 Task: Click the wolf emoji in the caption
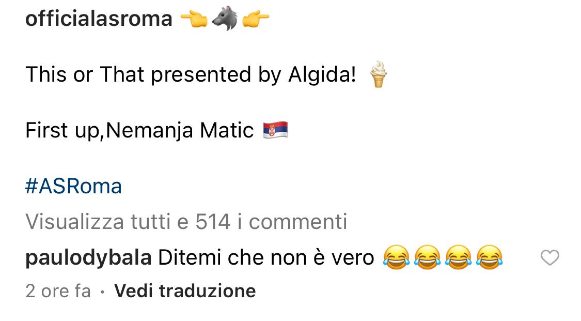tap(225, 19)
